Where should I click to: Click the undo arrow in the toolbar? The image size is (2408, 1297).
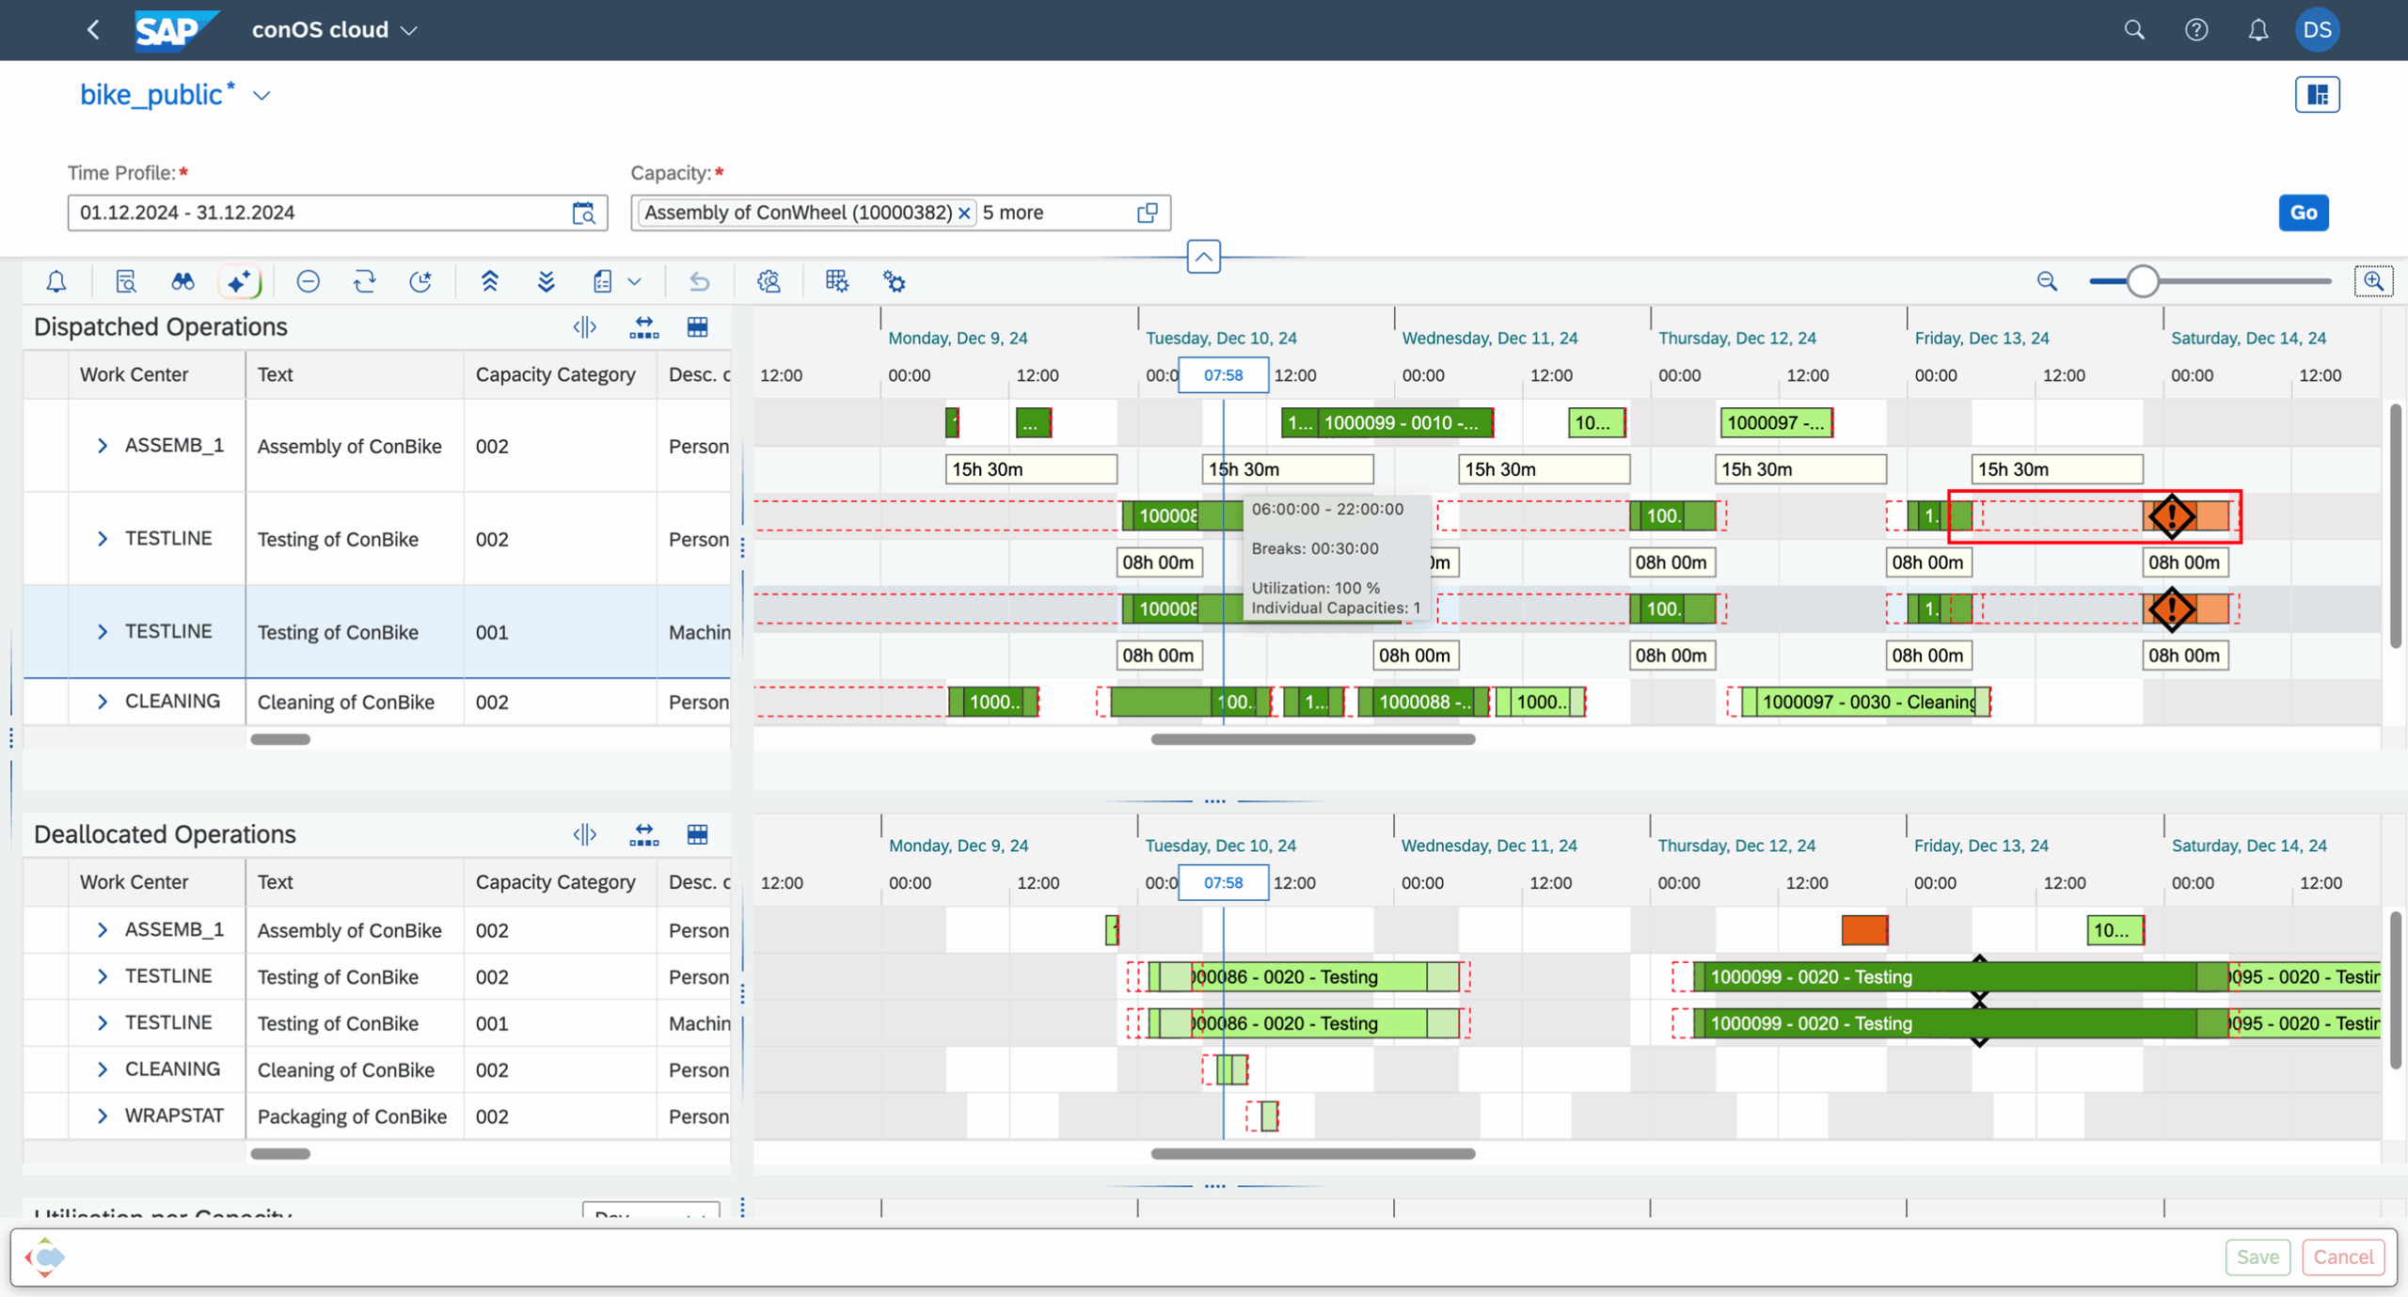(x=699, y=281)
